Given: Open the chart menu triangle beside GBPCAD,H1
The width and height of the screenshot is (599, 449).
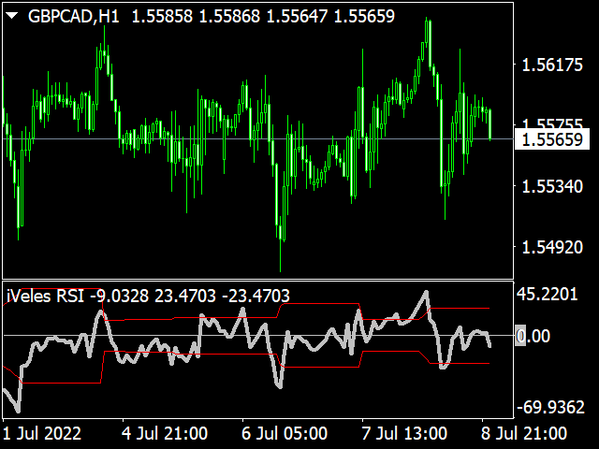Looking at the screenshot, I should (11, 16).
